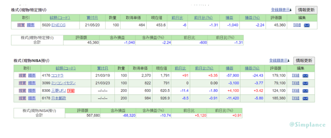Viewport: 331px width, 138px height.
Task: Click the mail icon in ミツコシイセタン row
Action: [x=305, y=83]
